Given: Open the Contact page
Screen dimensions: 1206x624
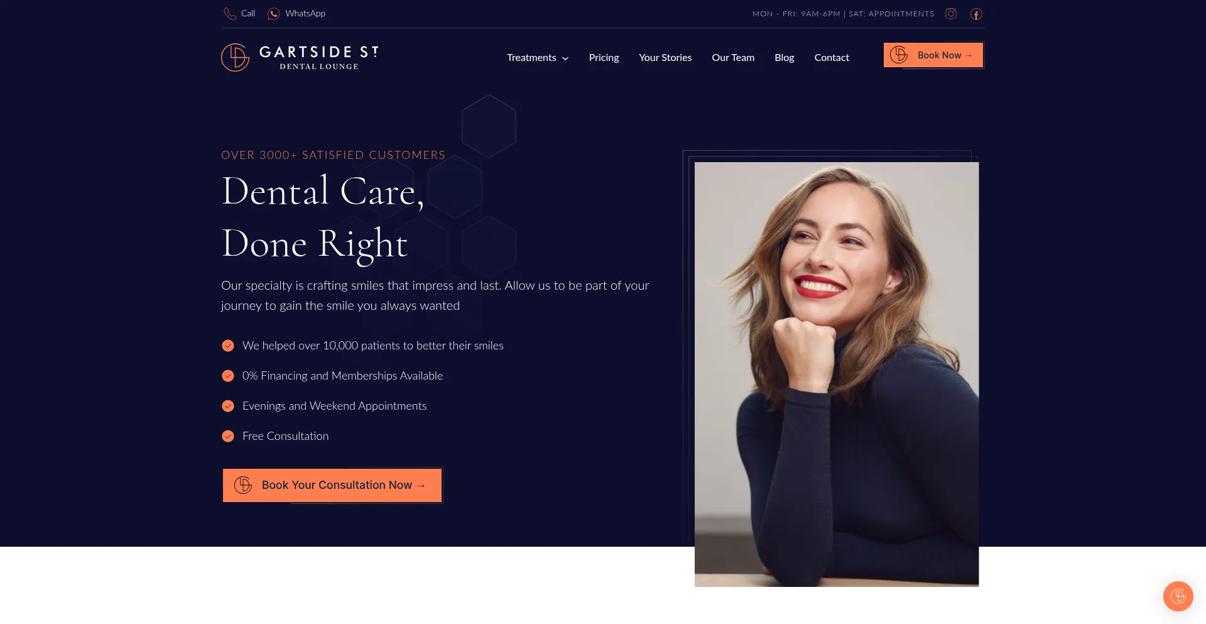Looking at the screenshot, I should click(832, 58).
